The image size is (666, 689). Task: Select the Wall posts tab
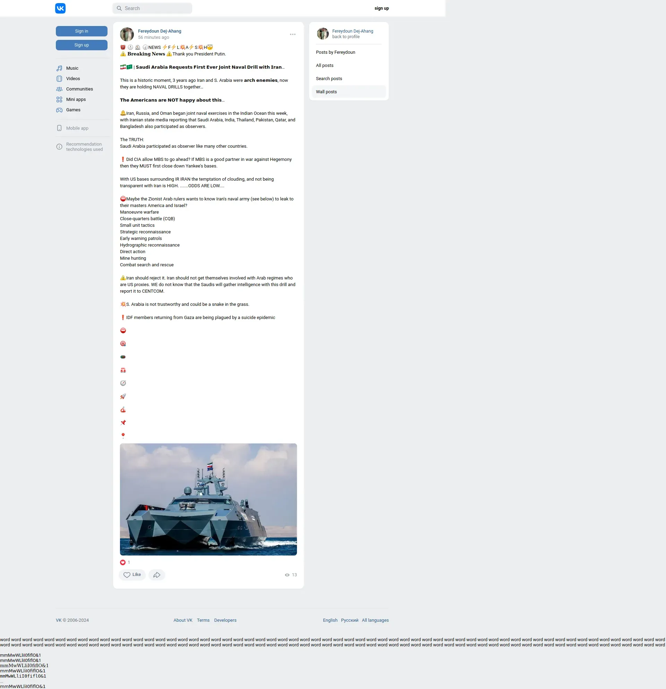(x=326, y=92)
